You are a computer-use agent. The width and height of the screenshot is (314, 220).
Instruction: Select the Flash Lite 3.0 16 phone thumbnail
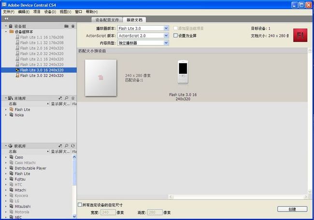(183, 72)
